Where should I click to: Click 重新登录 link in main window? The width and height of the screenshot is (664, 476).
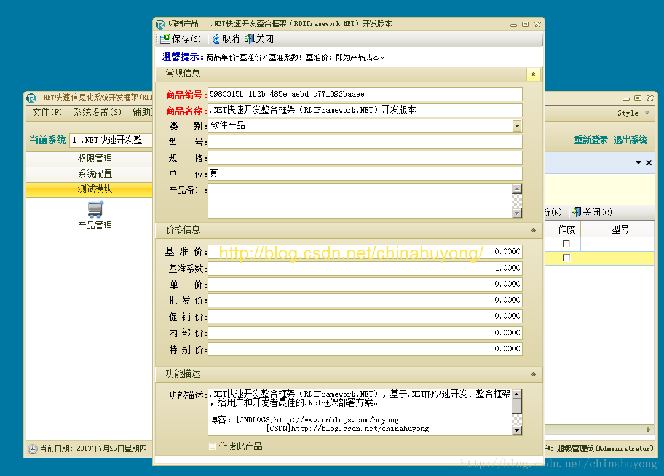(x=591, y=140)
